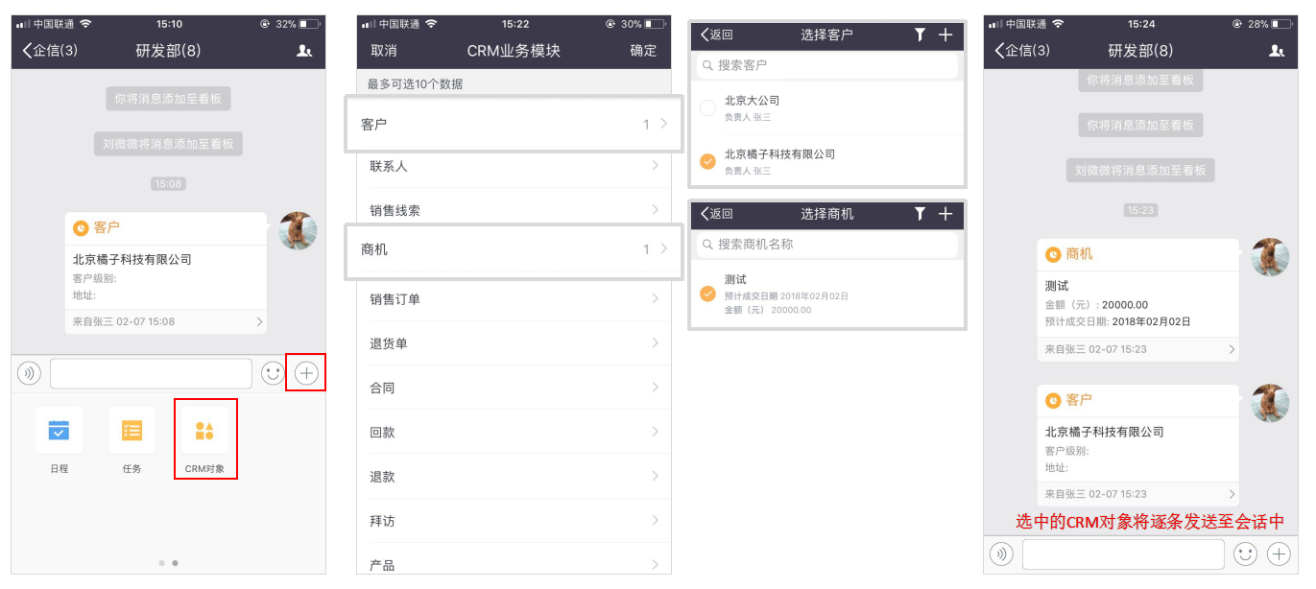Uncheck 北京橘子科技有限公司 customer

pyautogui.click(x=707, y=162)
